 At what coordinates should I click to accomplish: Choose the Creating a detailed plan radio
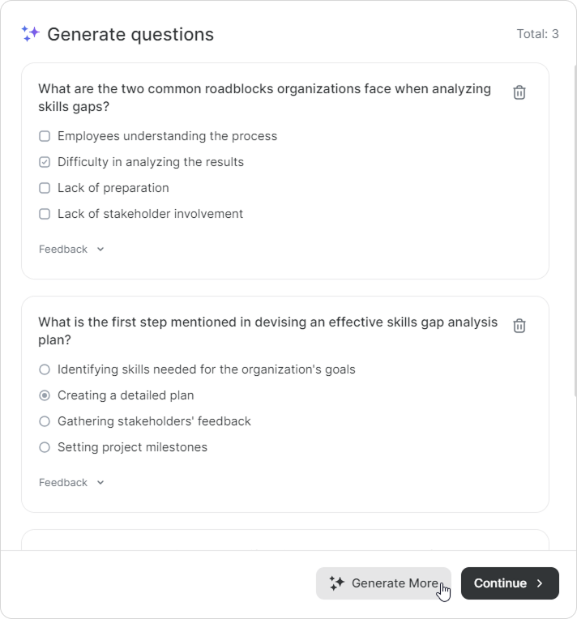45,395
